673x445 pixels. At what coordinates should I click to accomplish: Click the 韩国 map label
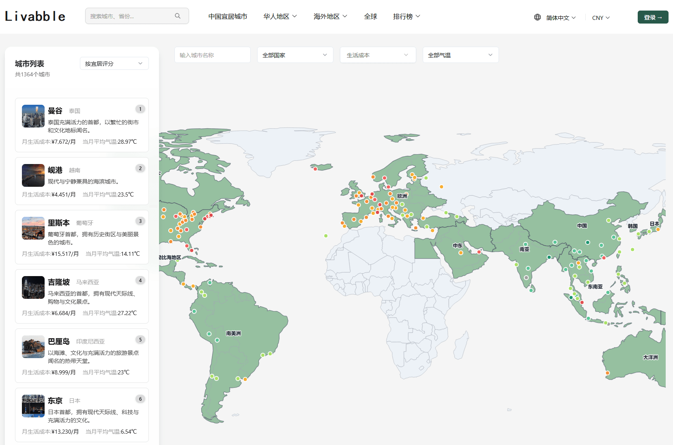click(x=632, y=226)
